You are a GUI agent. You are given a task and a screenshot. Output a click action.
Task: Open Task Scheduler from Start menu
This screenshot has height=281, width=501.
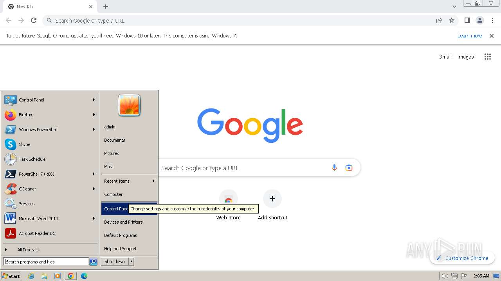tap(50, 159)
